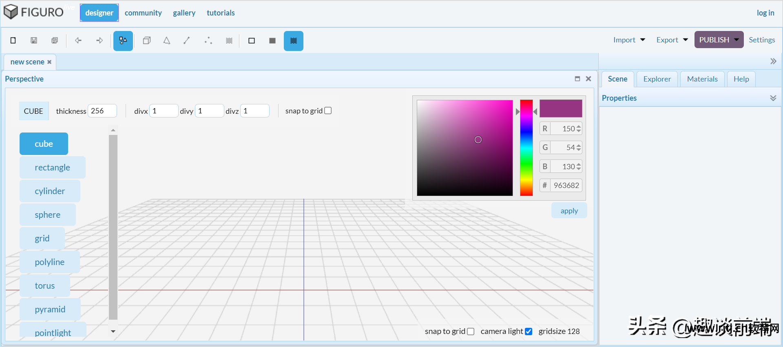Toggle bottom snap to grid checkbox
Image resolution: width=783 pixels, height=347 pixels.
[x=471, y=332]
